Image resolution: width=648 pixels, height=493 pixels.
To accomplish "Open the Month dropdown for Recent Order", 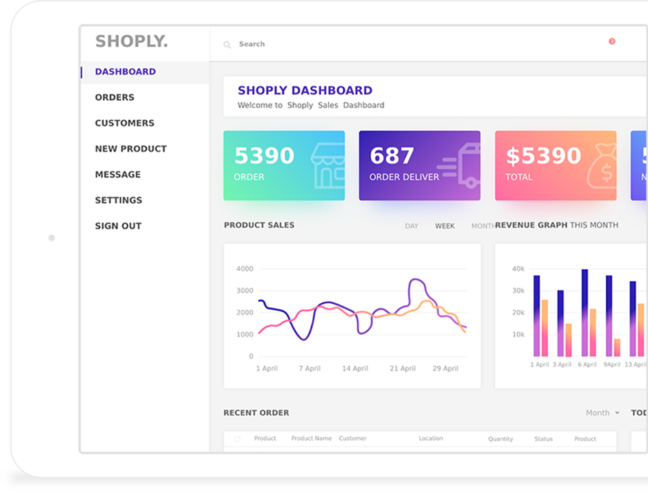I will pyautogui.click(x=602, y=413).
